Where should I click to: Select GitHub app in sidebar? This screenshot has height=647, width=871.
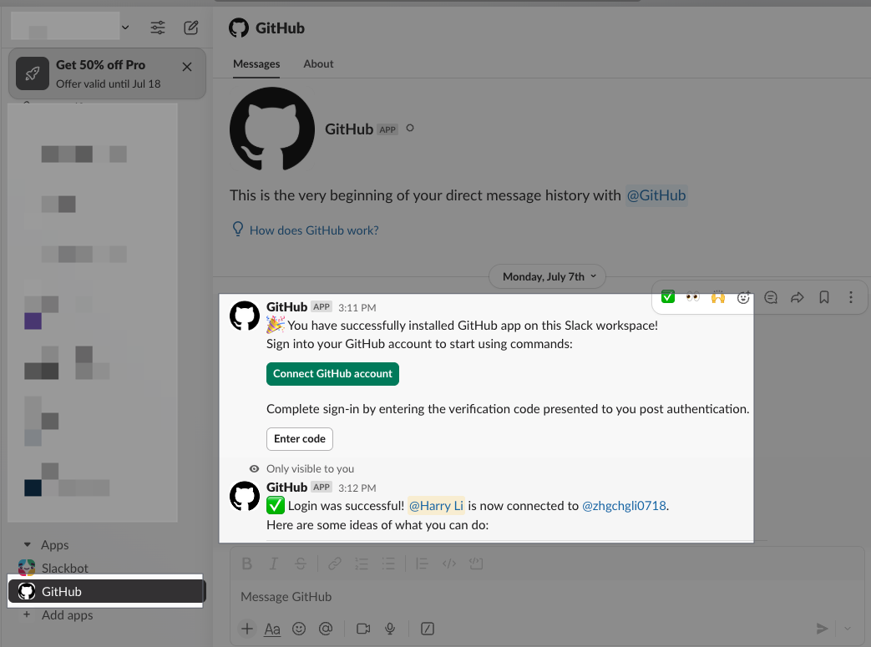click(107, 591)
